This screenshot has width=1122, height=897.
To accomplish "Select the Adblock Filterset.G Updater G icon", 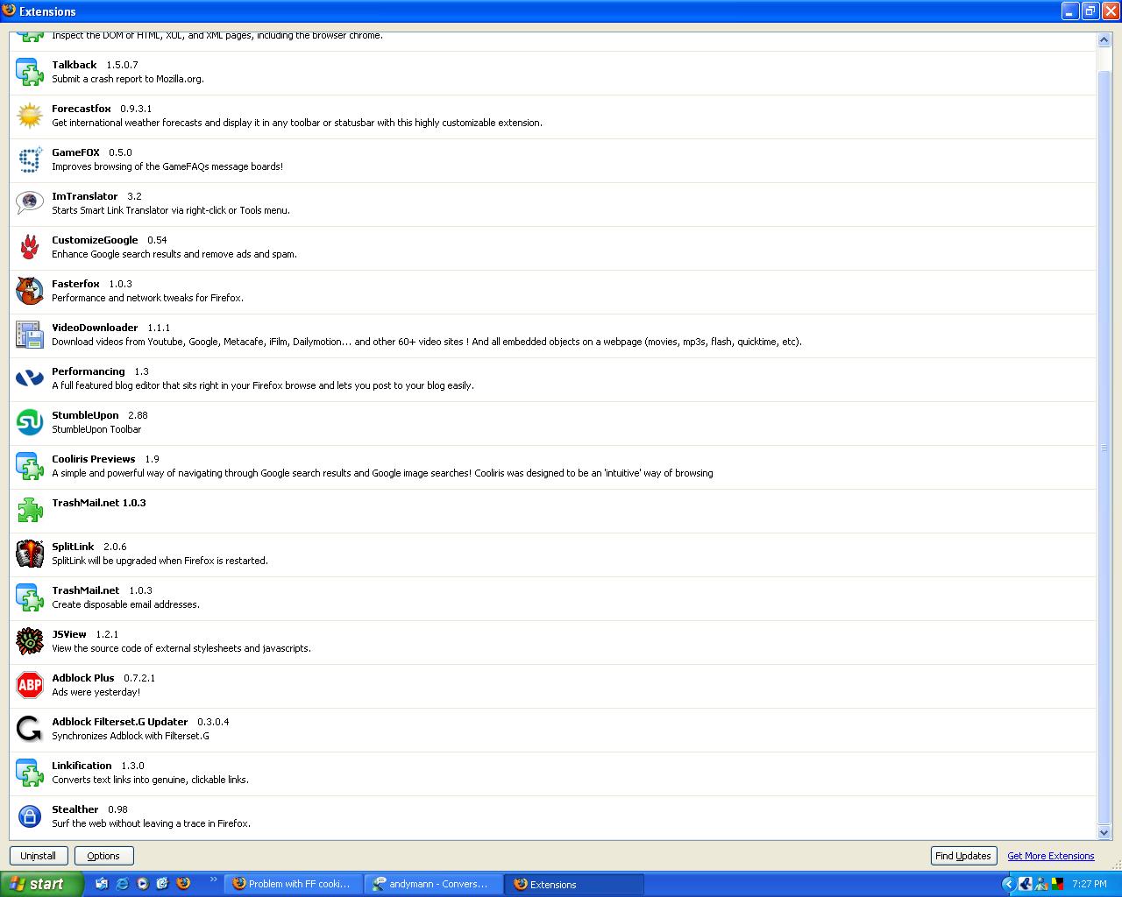I will (x=30, y=729).
